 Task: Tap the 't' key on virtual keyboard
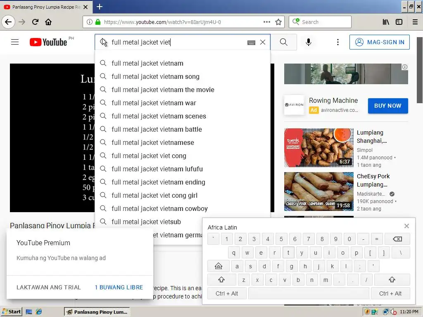tap(288, 253)
